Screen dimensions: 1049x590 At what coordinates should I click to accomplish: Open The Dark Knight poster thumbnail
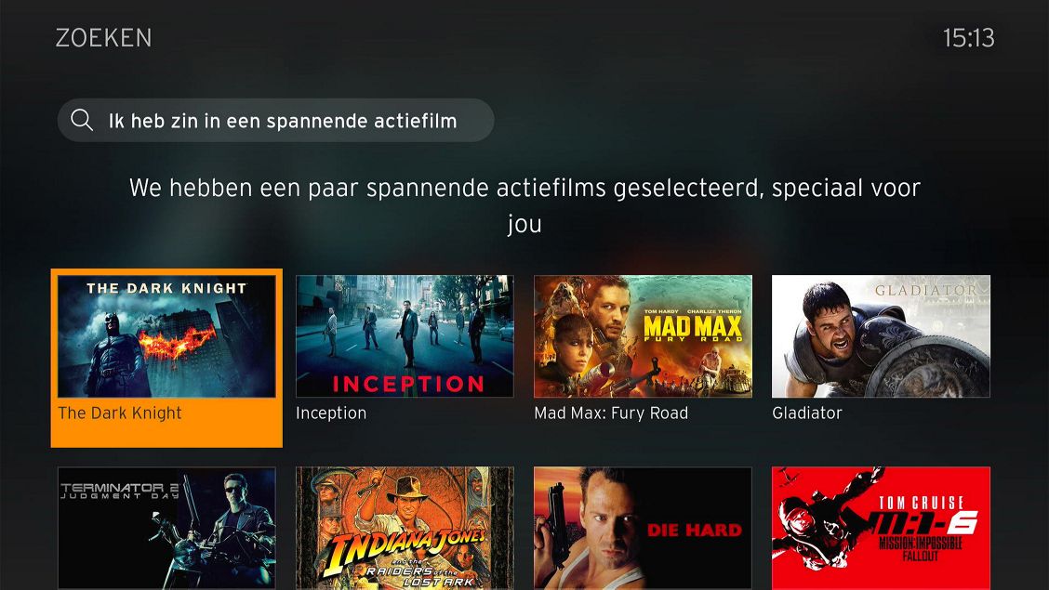coord(166,336)
